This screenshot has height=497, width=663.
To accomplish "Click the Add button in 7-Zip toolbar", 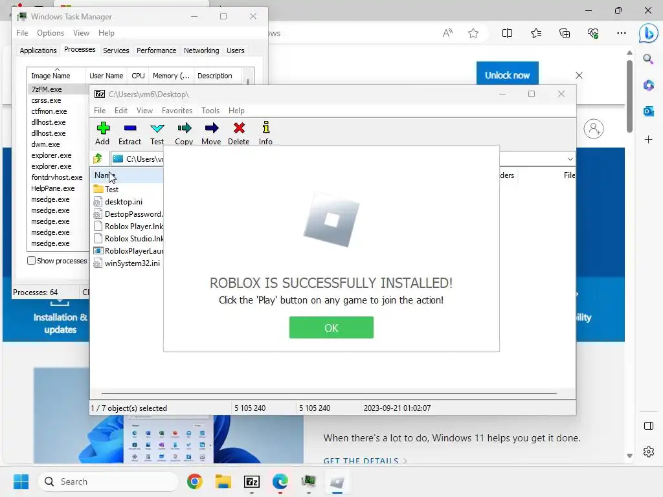I will pos(102,133).
